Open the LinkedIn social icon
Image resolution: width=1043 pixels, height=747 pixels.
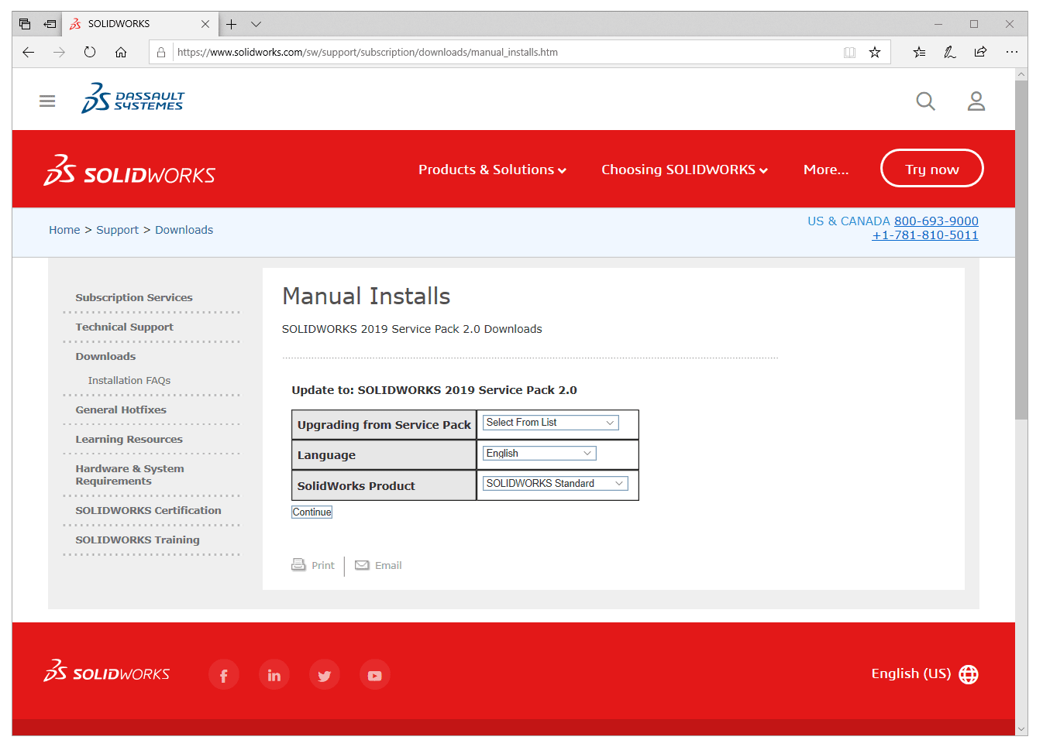click(x=274, y=675)
